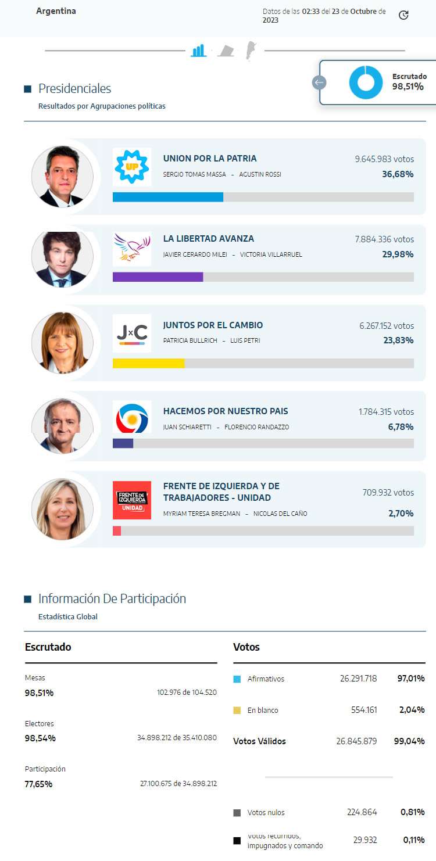This screenshot has height=861, width=436.
Task: Click Patricia Bullrich's portrait photo
Action: click(62, 343)
